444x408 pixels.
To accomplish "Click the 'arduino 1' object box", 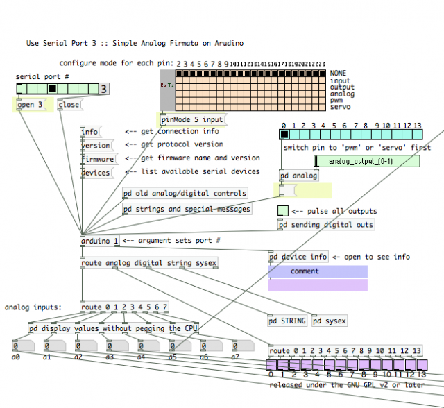I will point(100,241).
